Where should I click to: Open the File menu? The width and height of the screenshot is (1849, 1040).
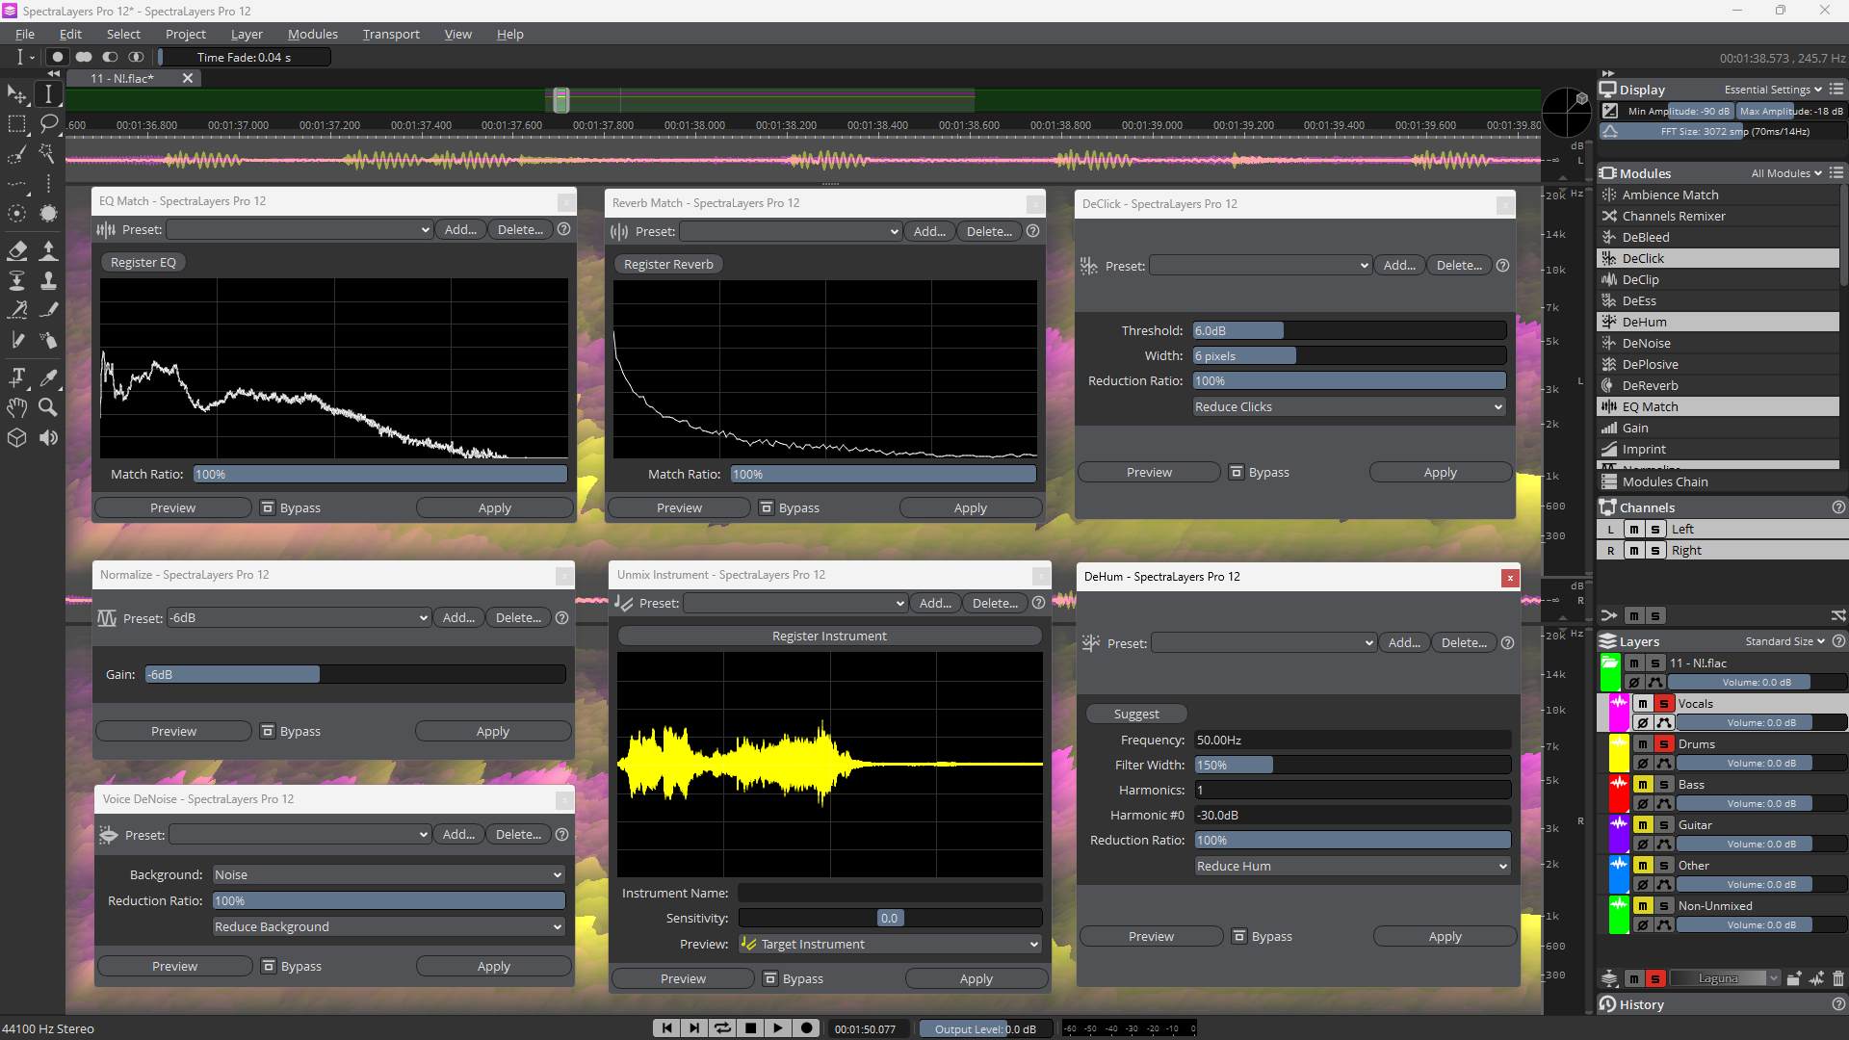point(25,34)
